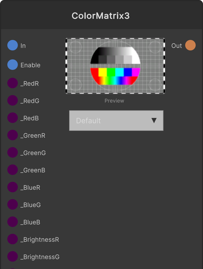Select the ColorMatrix3 node title
203x269 pixels.
[101, 16]
